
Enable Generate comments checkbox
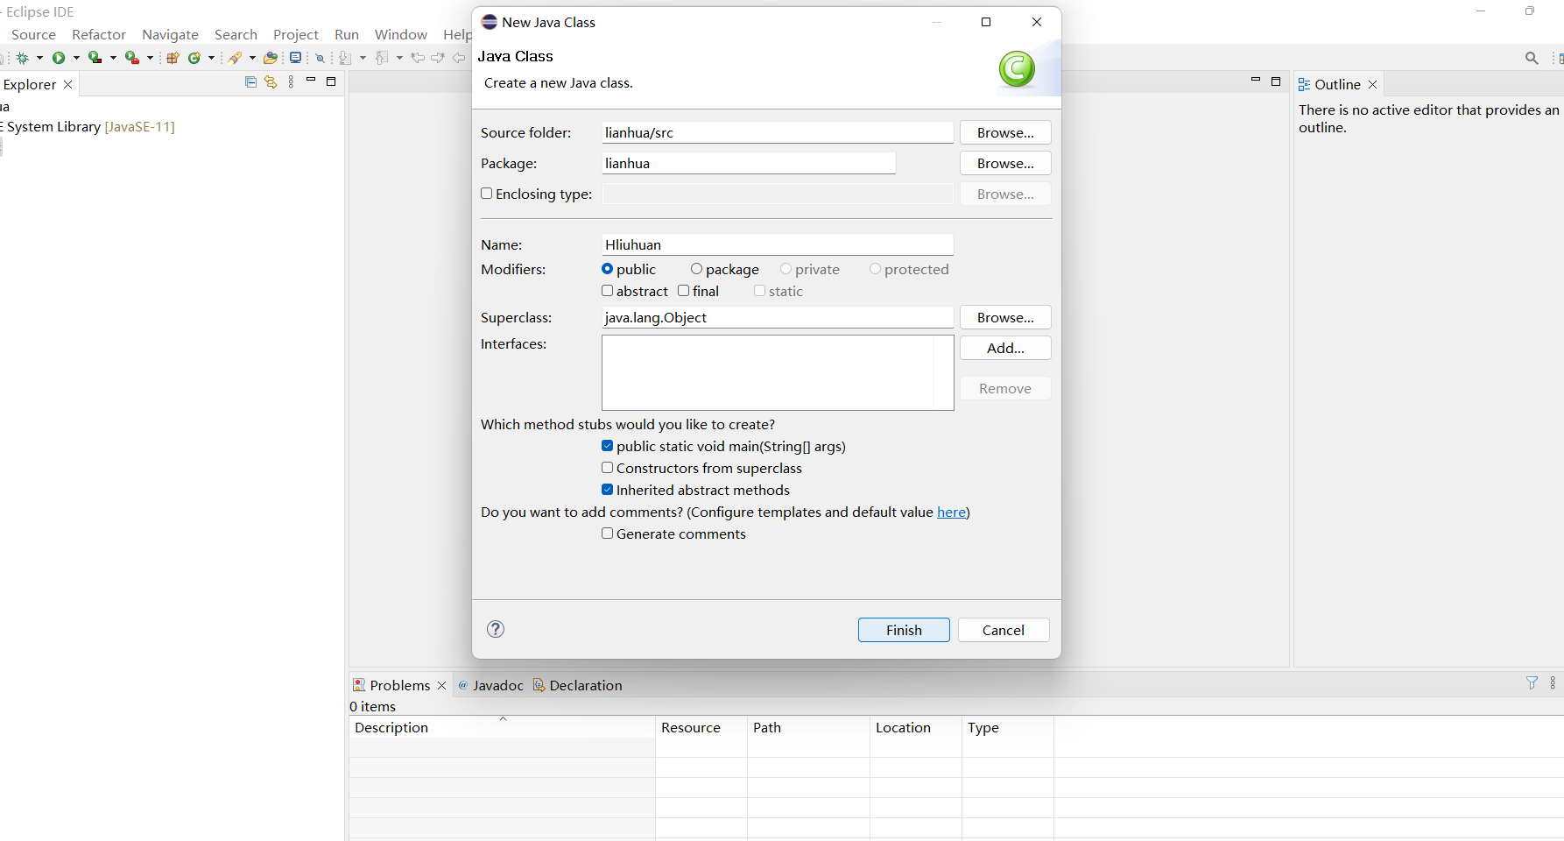coord(607,534)
